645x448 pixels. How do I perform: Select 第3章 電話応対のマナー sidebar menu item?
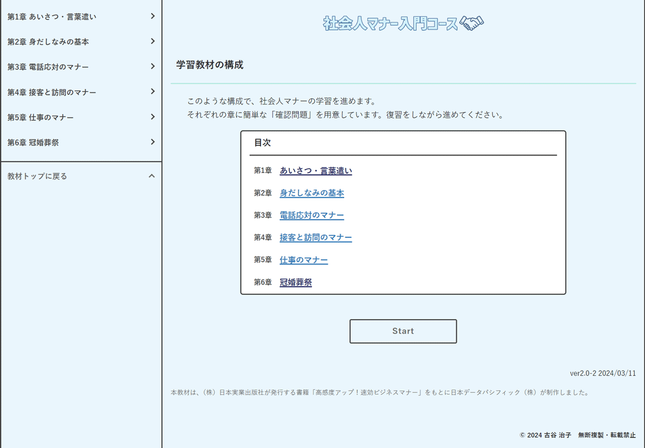(x=48, y=67)
